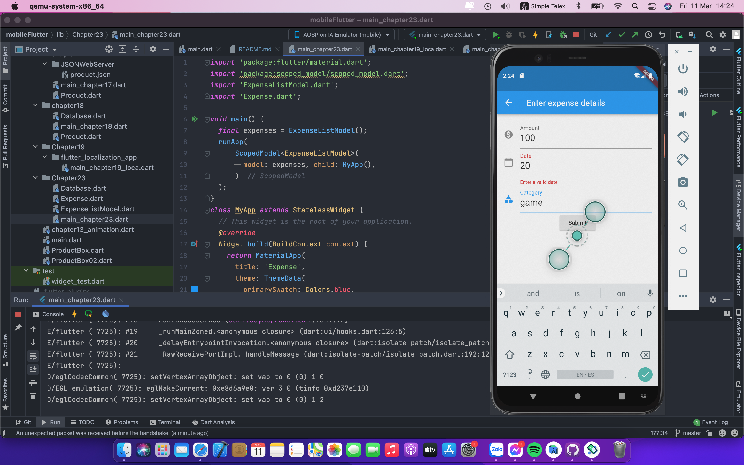The height and width of the screenshot is (465, 744).
Task: Click Git commit checkmark icon
Action: click(622, 35)
